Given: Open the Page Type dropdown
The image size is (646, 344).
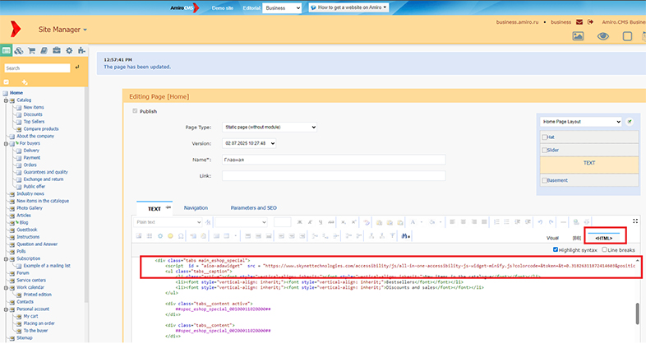Looking at the screenshot, I should pos(270,128).
